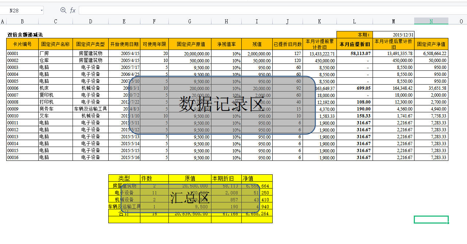
Task: Click the magnifier icon beside fx
Action: tap(63, 11)
